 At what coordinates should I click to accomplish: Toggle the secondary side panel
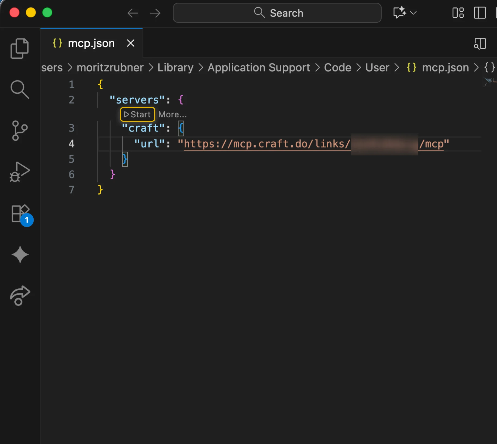click(480, 12)
